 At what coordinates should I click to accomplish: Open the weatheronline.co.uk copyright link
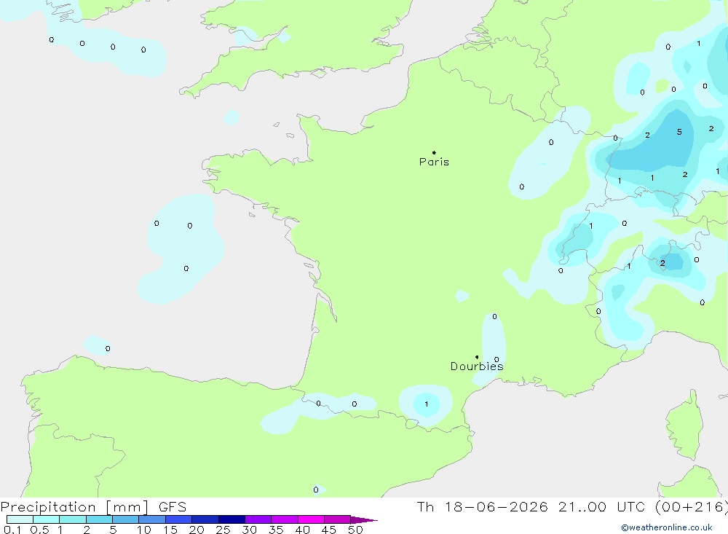[x=667, y=527]
